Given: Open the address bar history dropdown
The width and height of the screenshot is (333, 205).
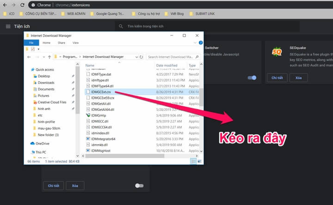Looking at the screenshot, I should (x=136, y=57).
